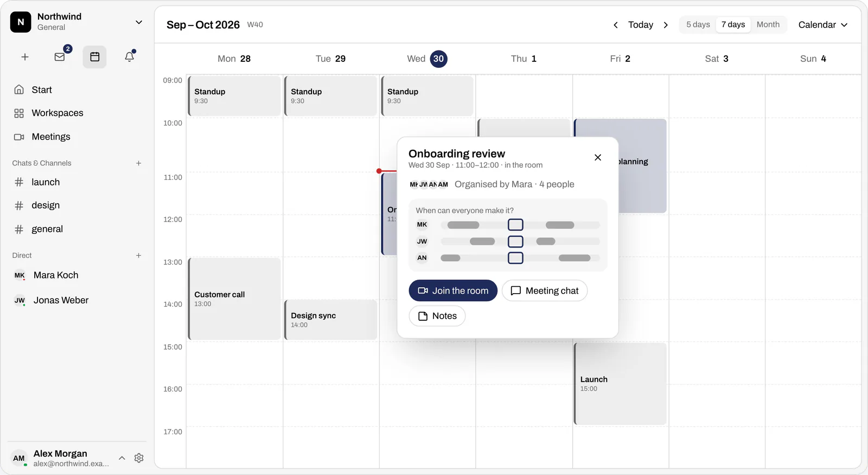Add a new direct message

[139, 256]
